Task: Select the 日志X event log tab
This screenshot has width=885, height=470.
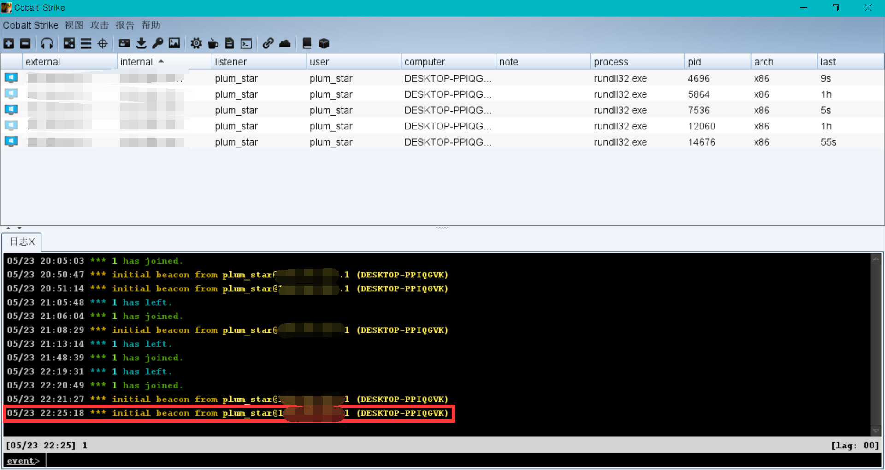Action: tap(22, 241)
